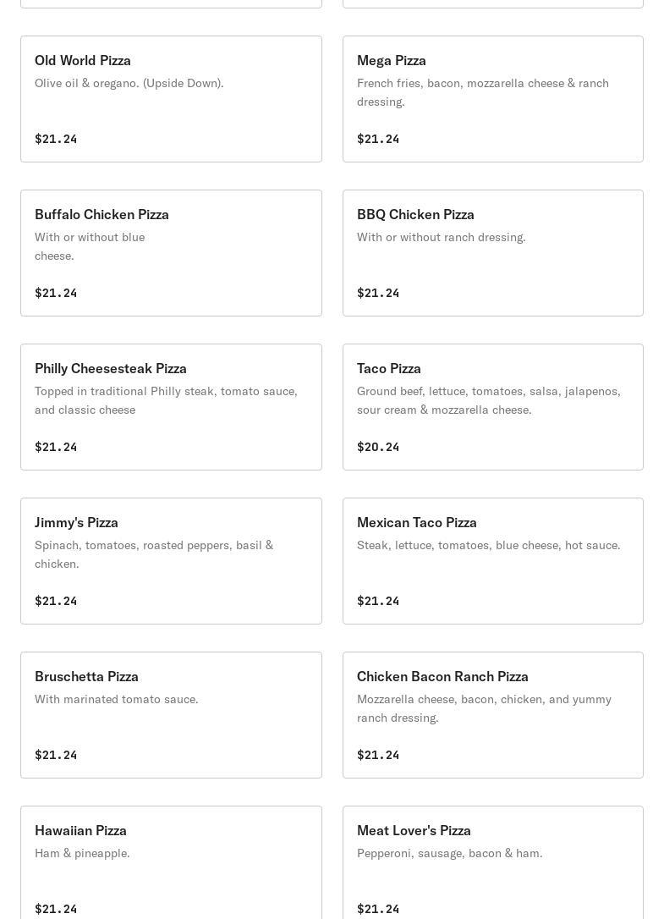The width and height of the screenshot is (664, 919).
Task: Click the "Ham & pineapple." description
Action: [x=82, y=853]
